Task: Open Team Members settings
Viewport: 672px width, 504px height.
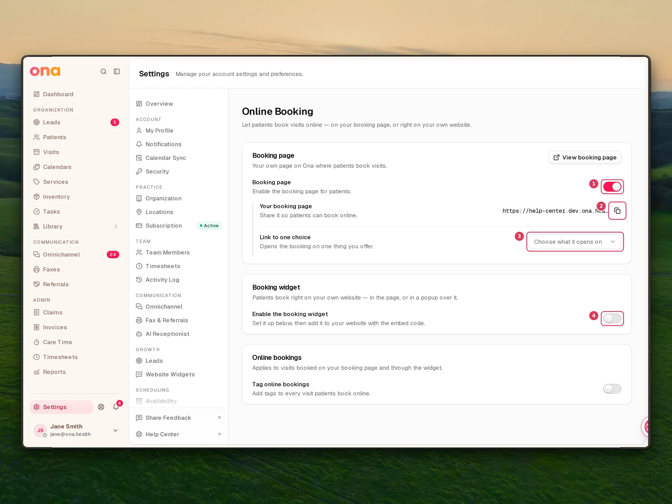Action: [x=179, y=253]
